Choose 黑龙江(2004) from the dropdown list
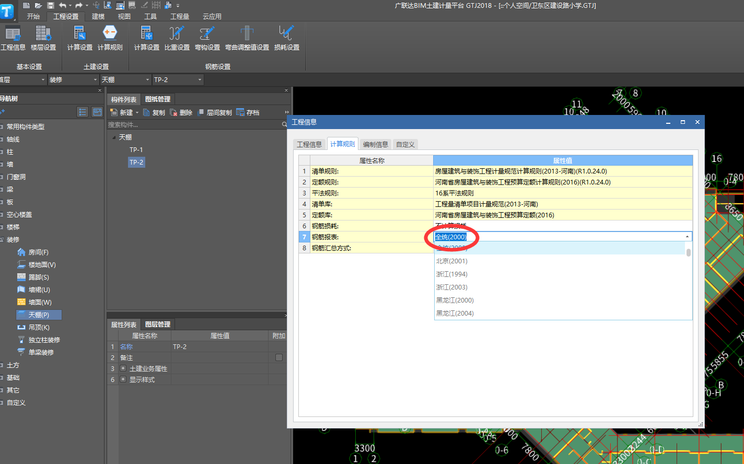Screen dimensions: 744x464 (560, 313)
